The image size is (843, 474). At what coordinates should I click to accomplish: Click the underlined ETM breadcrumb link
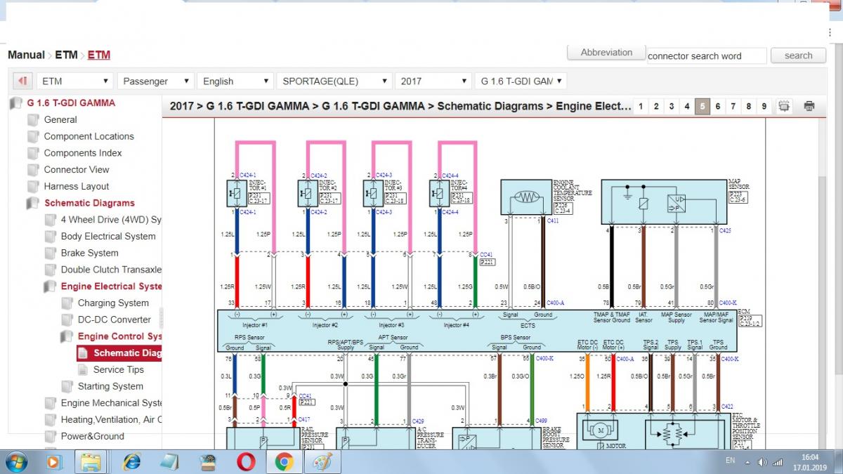coord(99,55)
